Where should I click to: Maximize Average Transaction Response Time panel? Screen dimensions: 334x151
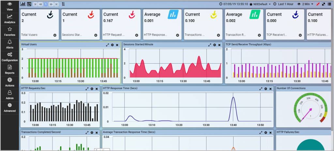click(261, 132)
